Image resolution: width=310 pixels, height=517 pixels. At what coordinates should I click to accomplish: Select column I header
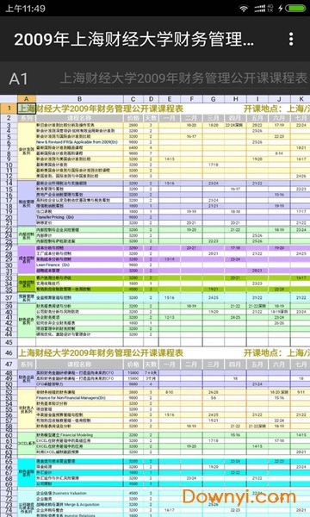[x=257, y=99]
